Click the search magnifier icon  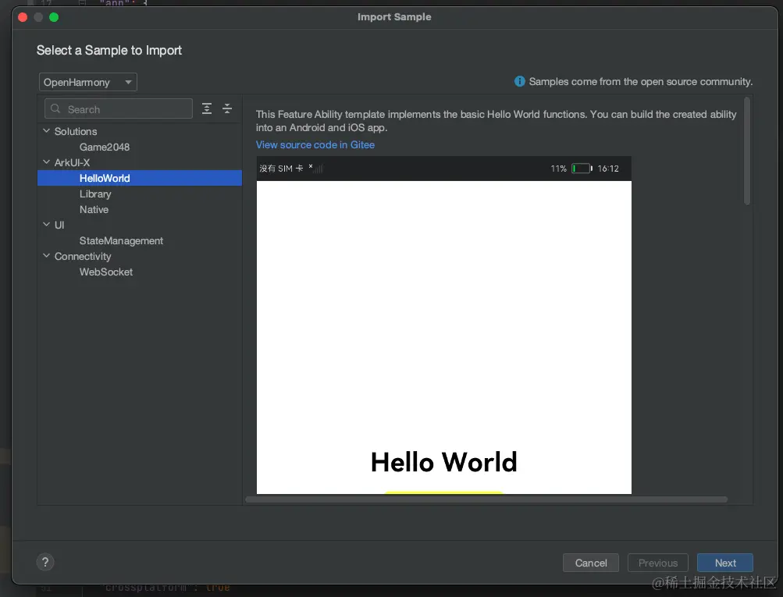pyautogui.click(x=55, y=108)
